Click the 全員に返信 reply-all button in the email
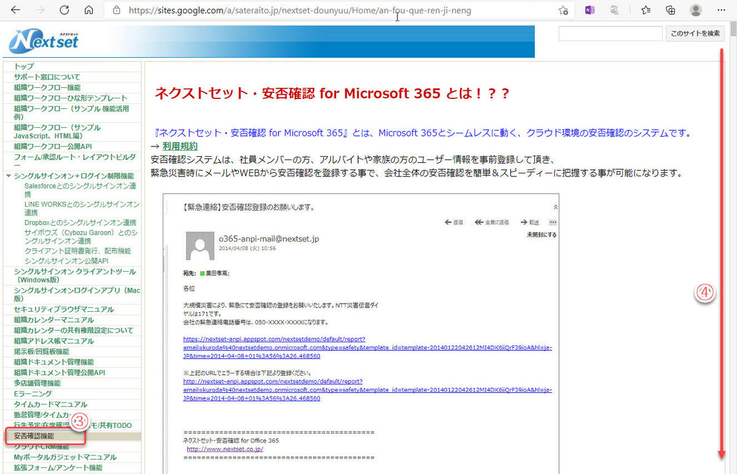This screenshot has width=737, height=474. 491,222
